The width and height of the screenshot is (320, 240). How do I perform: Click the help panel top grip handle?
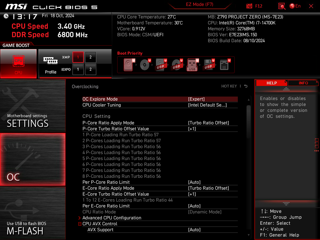pyautogui.click(x=286, y=88)
